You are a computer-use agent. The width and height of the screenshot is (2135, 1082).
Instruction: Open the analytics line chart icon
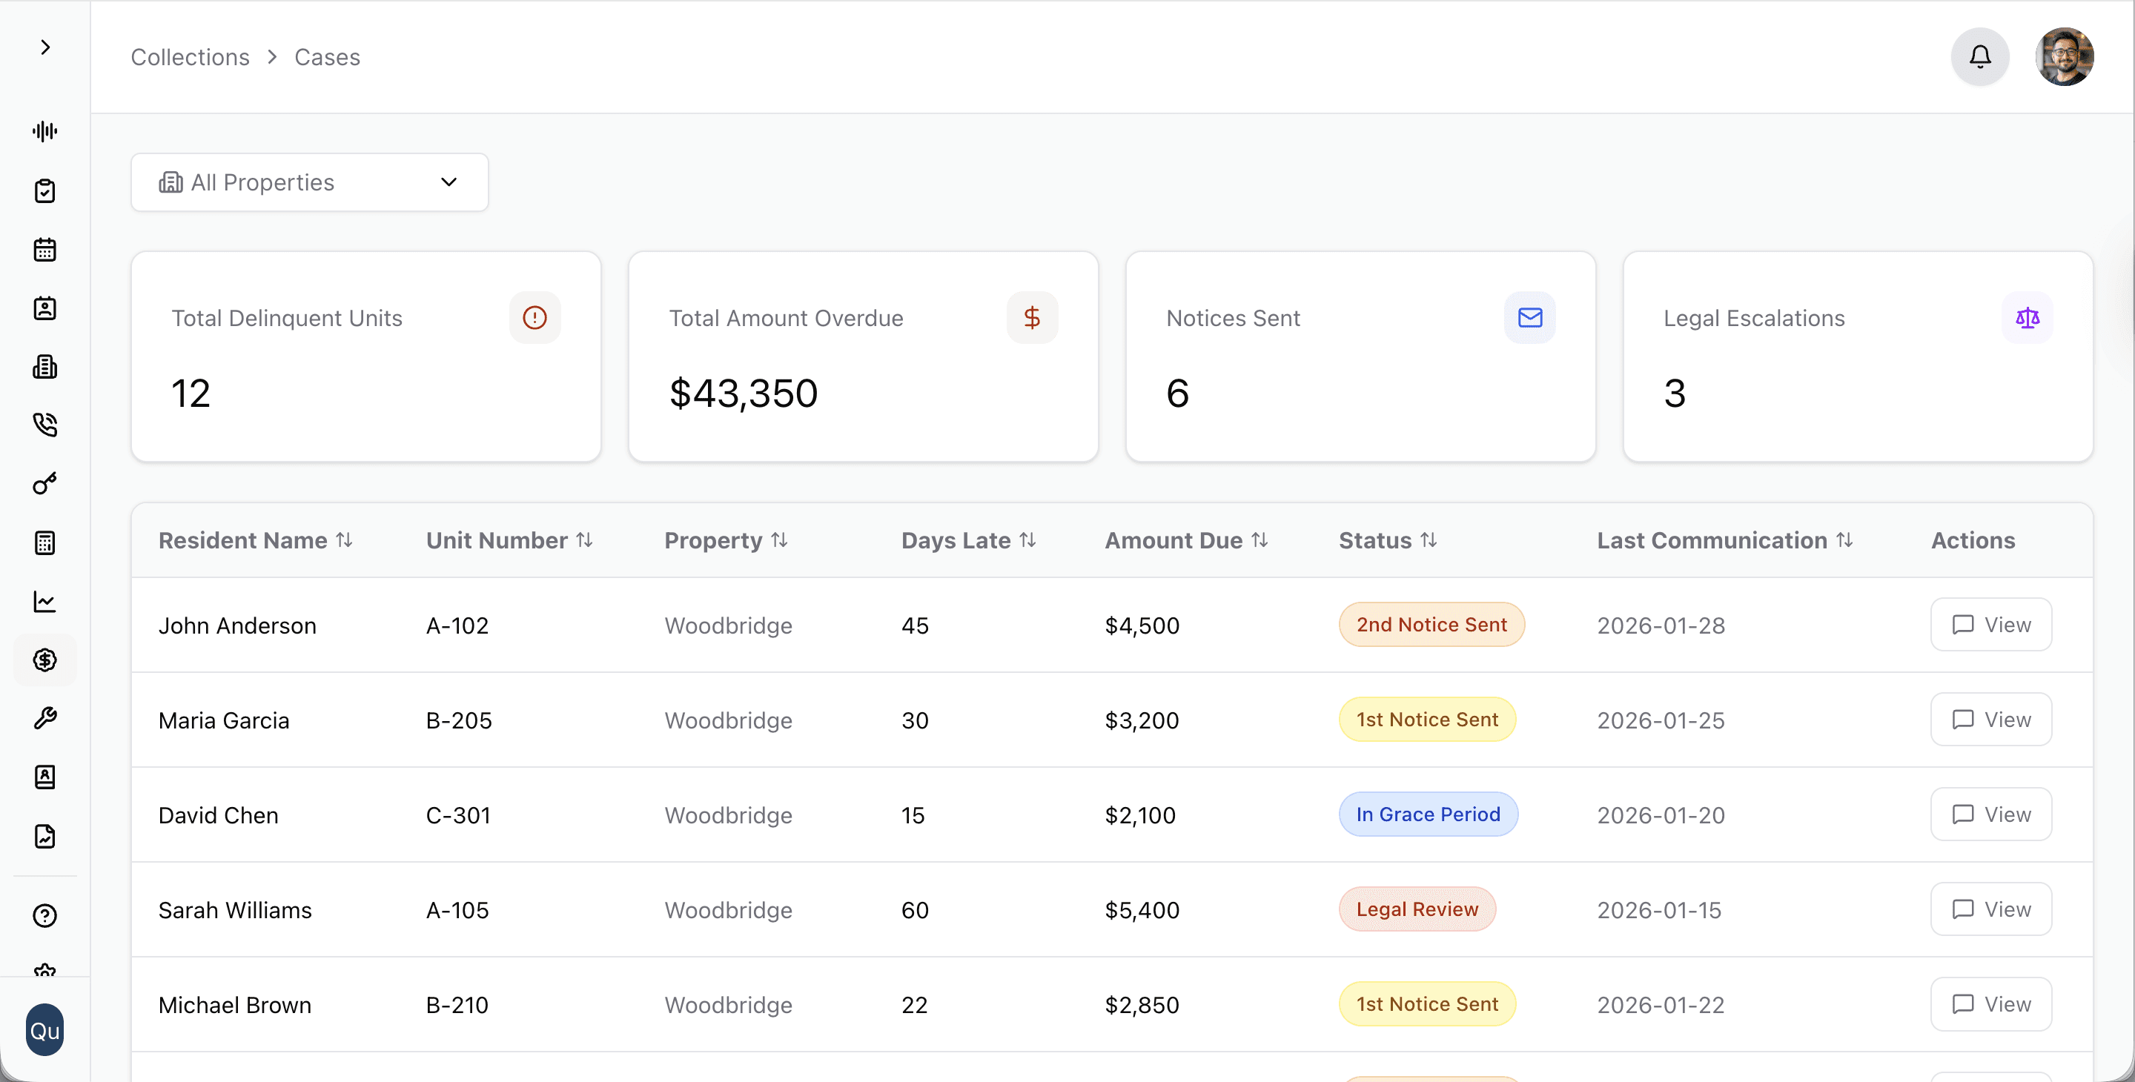[x=44, y=602]
